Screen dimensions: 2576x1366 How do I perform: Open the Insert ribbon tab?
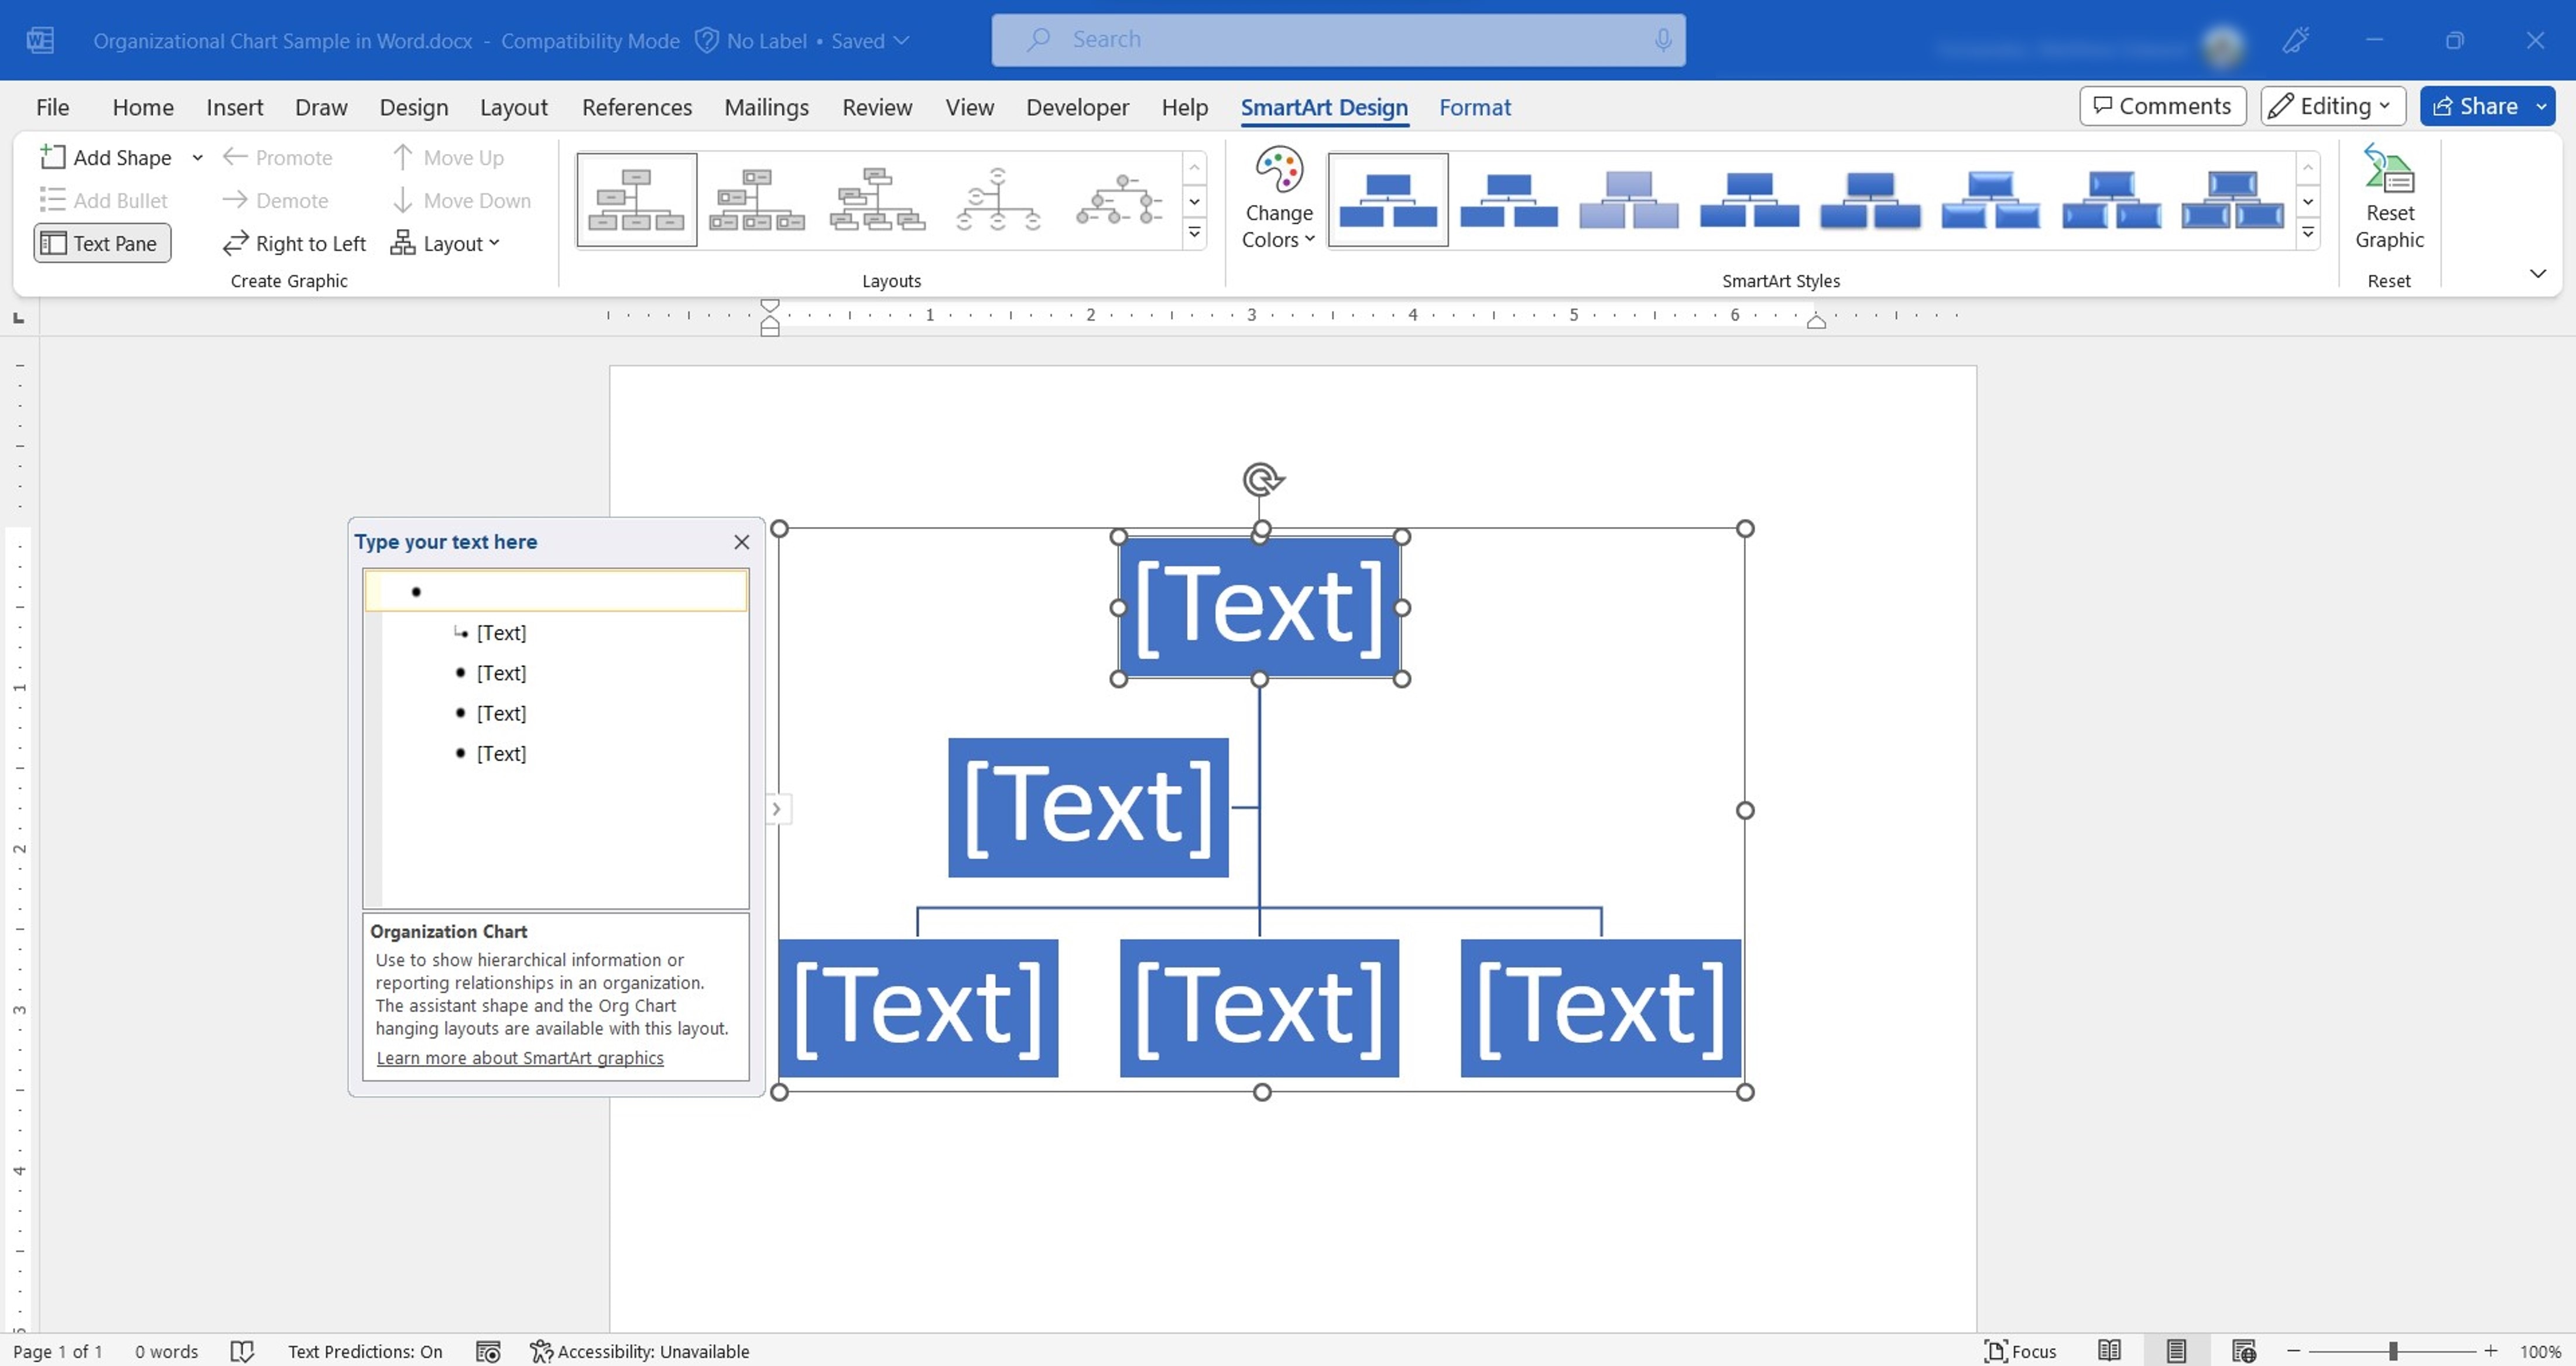(234, 107)
